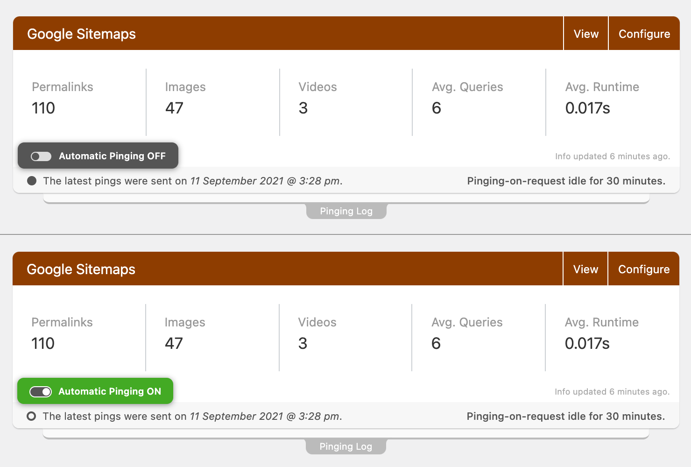The width and height of the screenshot is (691, 467).
Task: Open View in the top Google Sitemaps header
Action: coord(586,34)
